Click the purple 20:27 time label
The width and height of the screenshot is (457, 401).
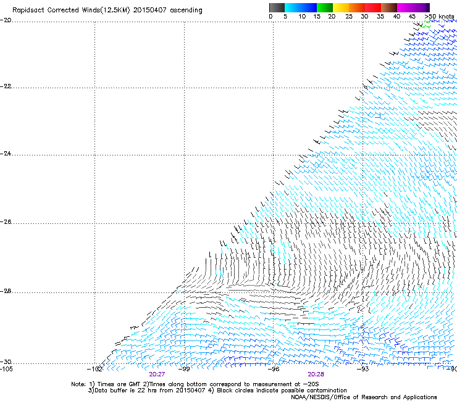157,374
